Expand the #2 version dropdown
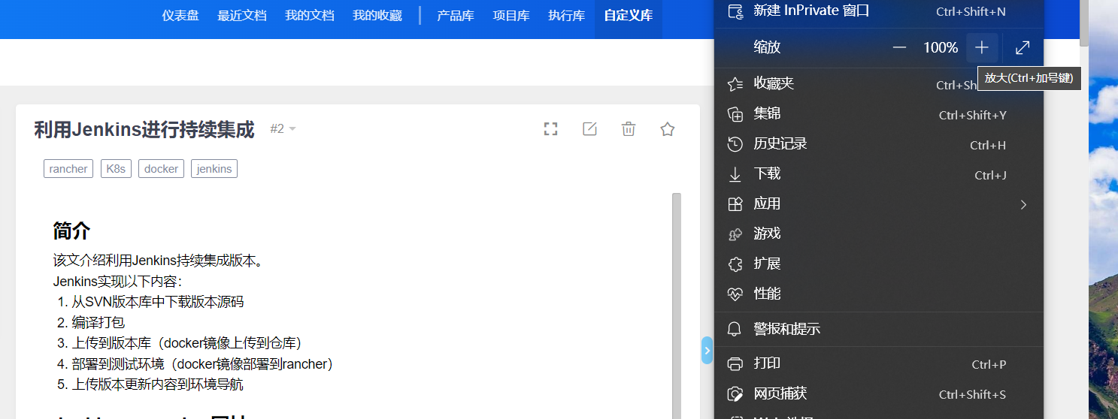Image resolution: width=1118 pixels, height=419 pixels. pos(283,129)
